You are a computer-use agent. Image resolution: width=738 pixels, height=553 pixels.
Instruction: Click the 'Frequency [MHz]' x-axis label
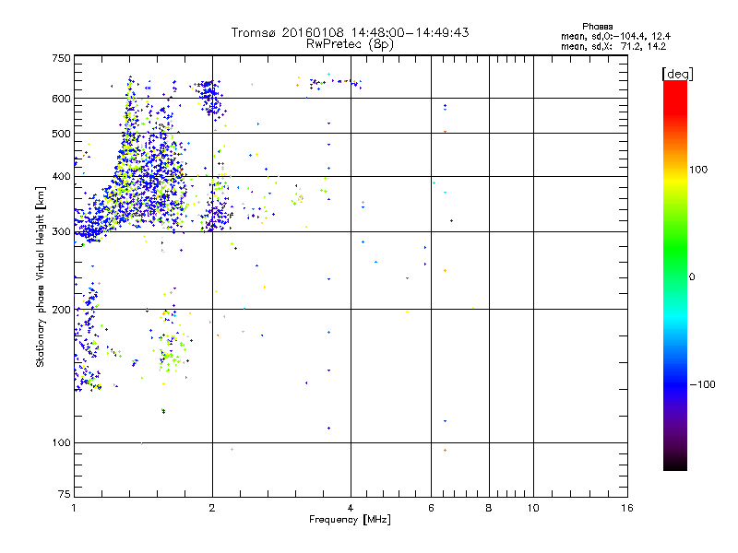(350, 520)
